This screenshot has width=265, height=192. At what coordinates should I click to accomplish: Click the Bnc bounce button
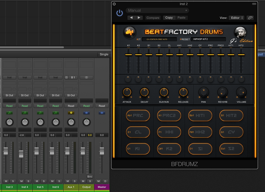click(90, 177)
